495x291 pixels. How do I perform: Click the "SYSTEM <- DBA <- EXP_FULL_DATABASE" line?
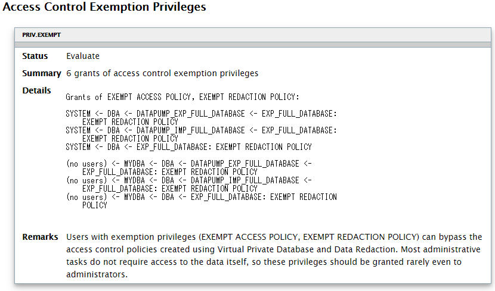point(188,146)
